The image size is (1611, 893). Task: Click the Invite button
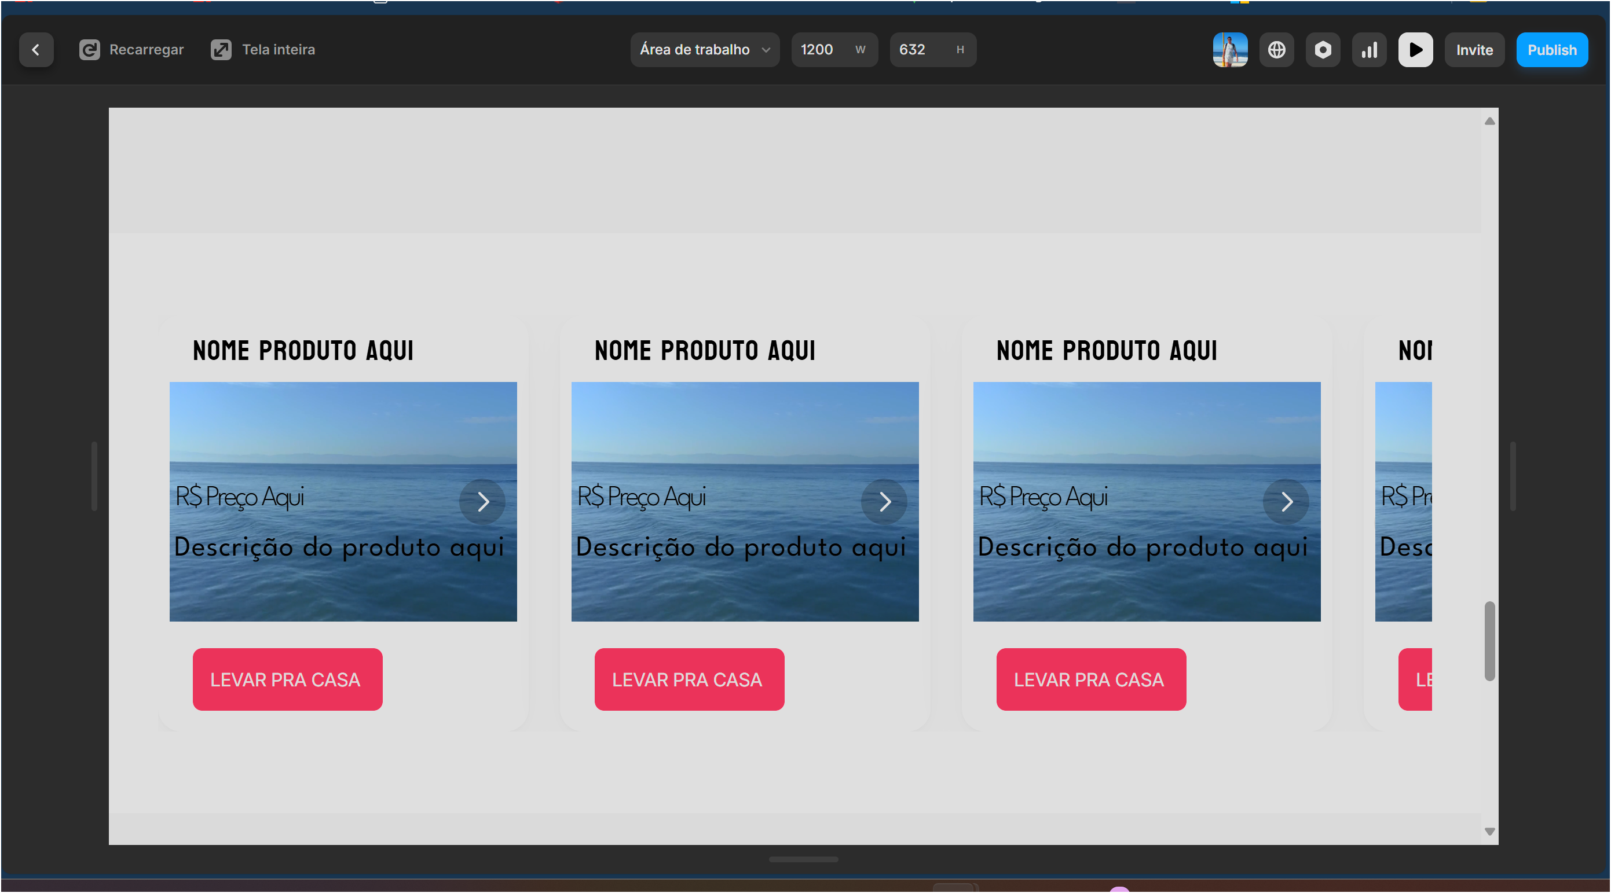click(x=1473, y=50)
